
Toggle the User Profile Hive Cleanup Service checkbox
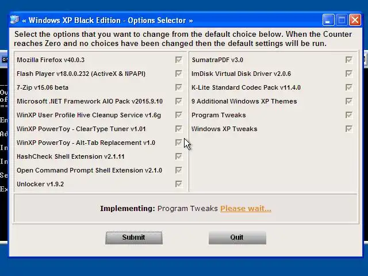click(179, 115)
